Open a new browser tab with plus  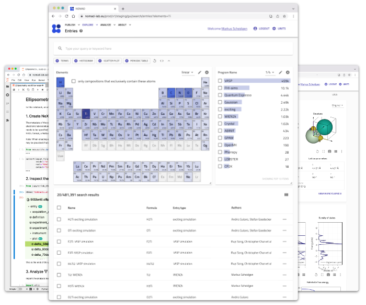(x=123, y=9)
